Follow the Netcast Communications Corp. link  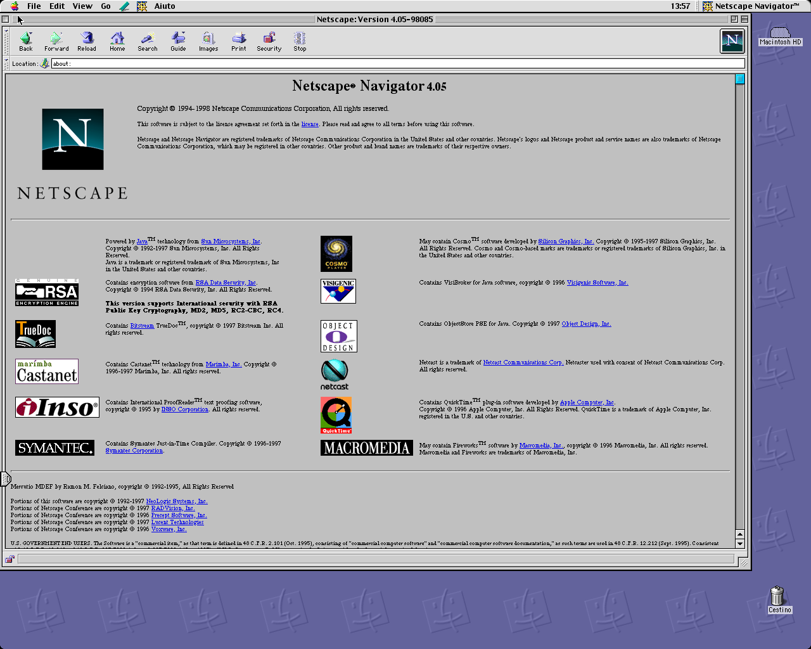click(x=523, y=363)
